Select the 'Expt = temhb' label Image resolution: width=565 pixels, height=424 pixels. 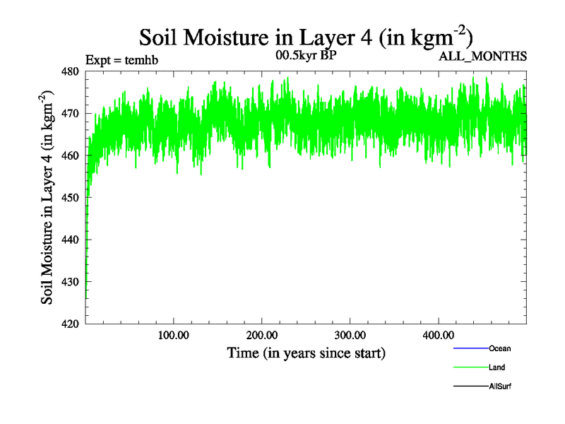click(x=121, y=59)
